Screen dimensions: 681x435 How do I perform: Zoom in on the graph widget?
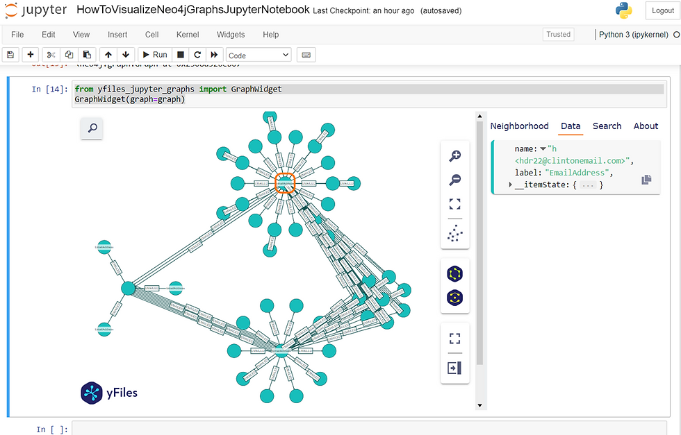(454, 155)
